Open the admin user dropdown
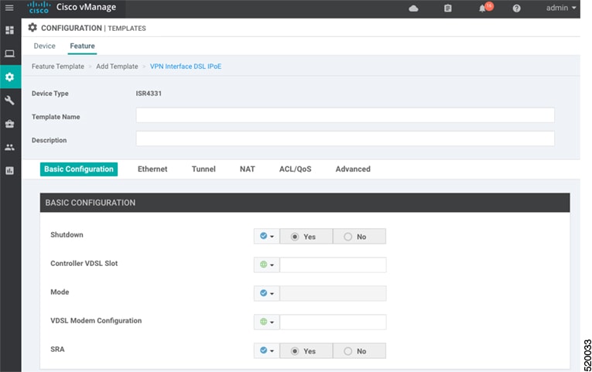The image size is (592, 372). click(x=561, y=8)
